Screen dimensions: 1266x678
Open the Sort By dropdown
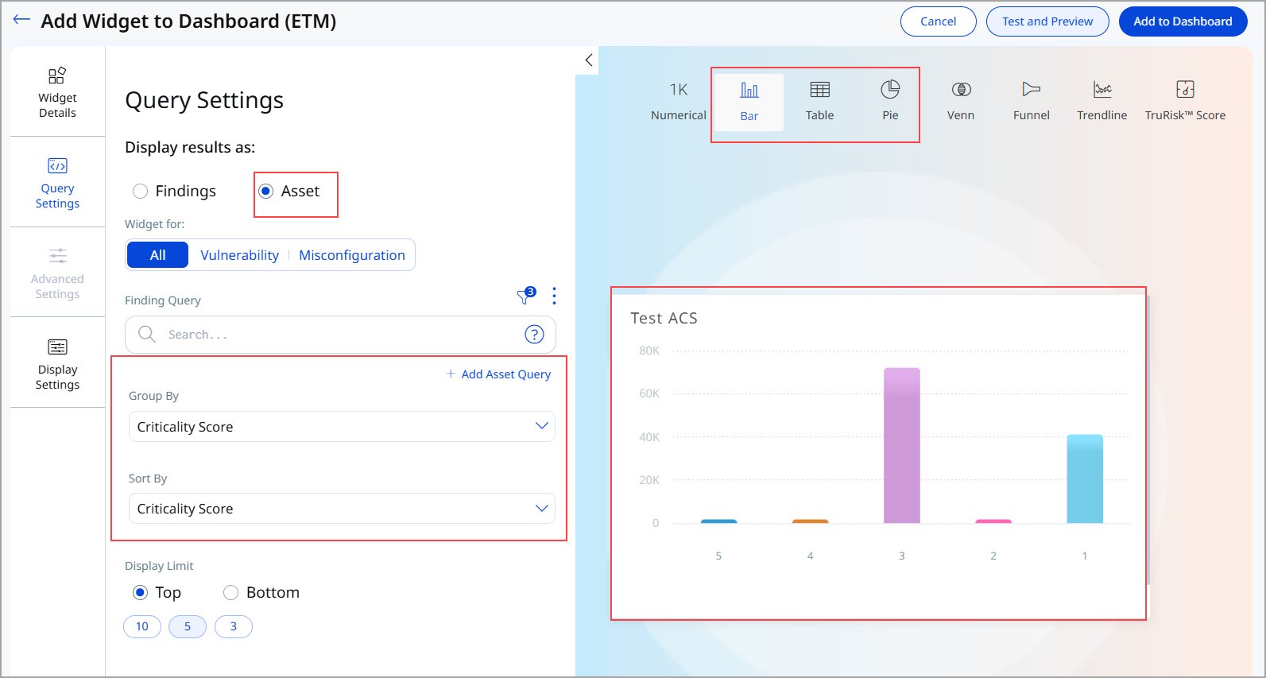pos(342,509)
